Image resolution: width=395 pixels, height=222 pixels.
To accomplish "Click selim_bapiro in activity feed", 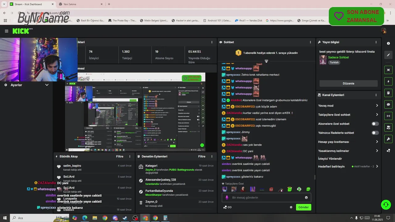I will [x=72, y=166].
